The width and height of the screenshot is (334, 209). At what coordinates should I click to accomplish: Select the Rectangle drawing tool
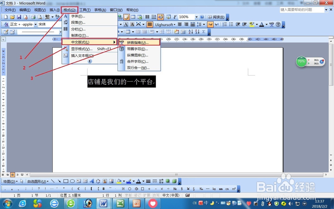pos(65,181)
